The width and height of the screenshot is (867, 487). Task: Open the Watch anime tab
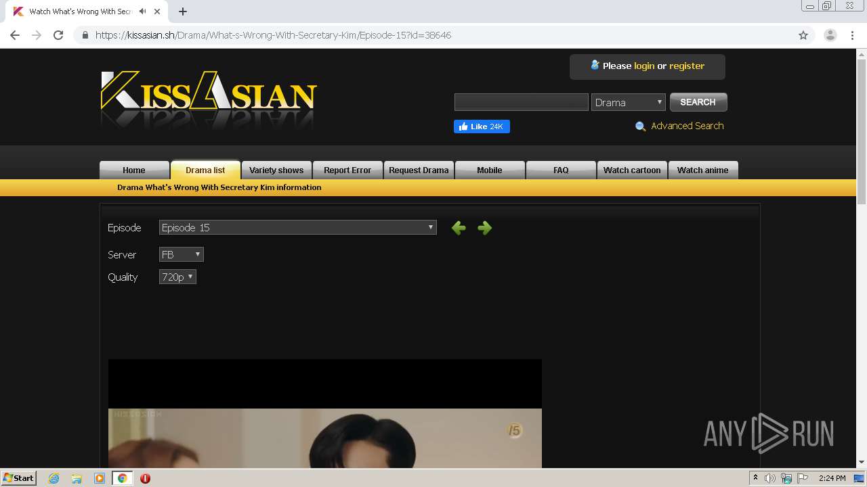point(703,170)
